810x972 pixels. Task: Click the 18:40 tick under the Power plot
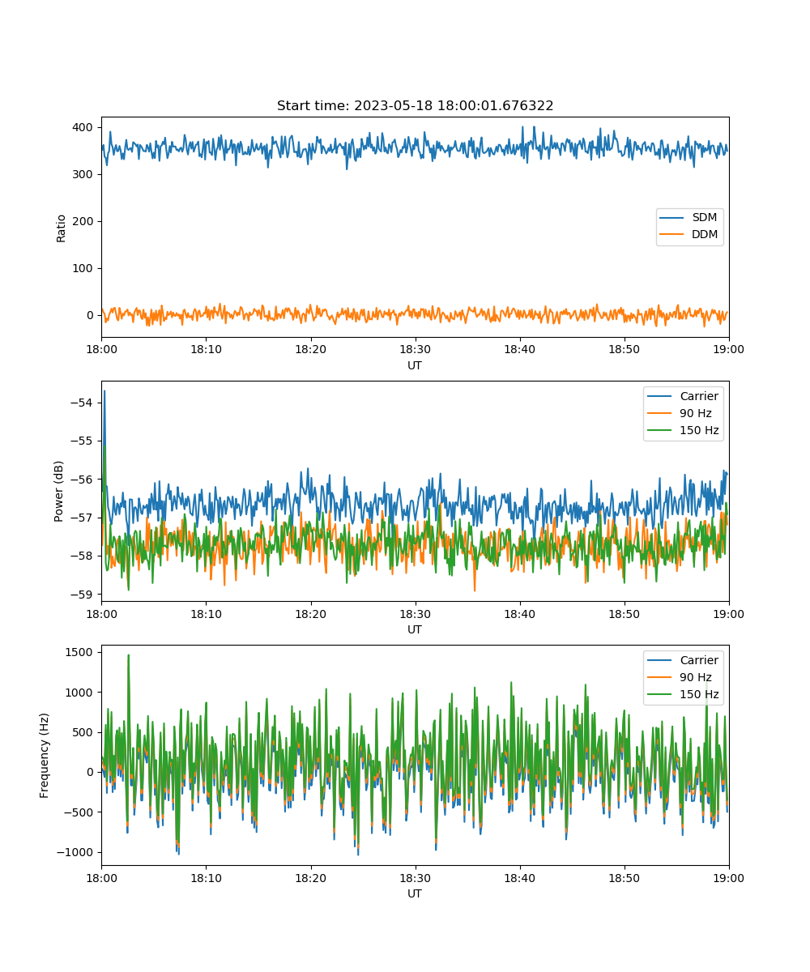(x=519, y=614)
